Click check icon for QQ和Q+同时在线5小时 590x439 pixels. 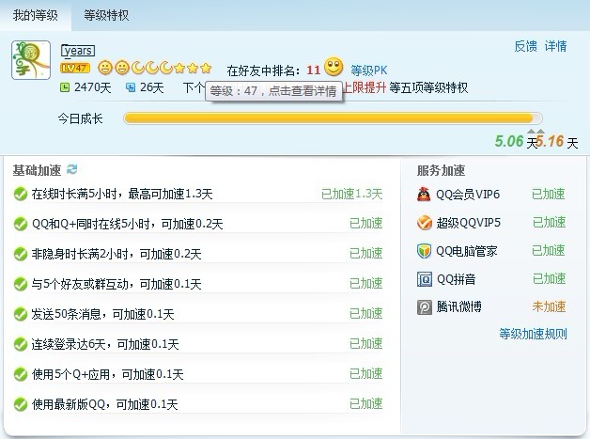click(21, 225)
